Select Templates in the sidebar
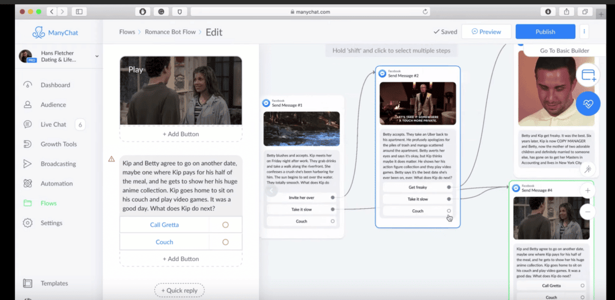 [x=55, y=283]
